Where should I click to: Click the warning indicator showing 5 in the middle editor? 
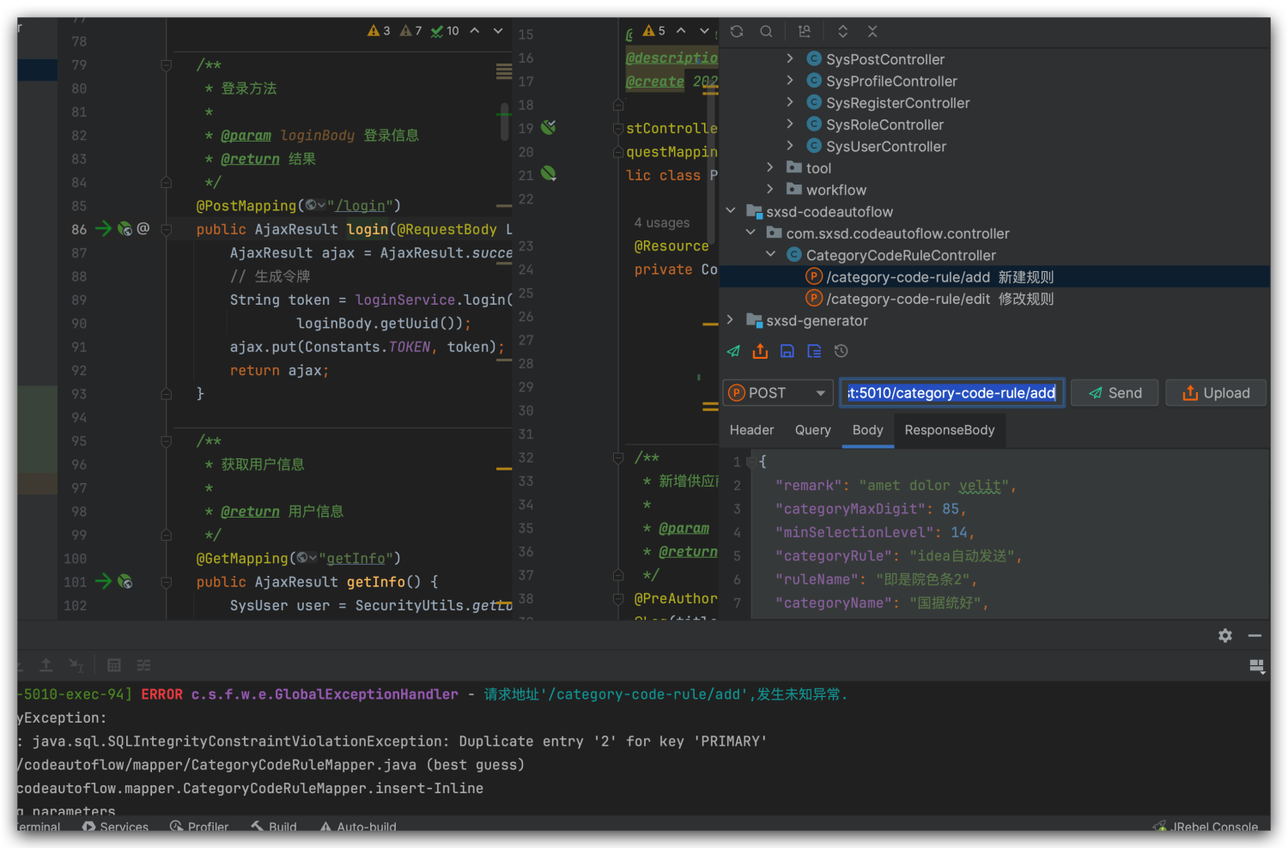(654, 31)
